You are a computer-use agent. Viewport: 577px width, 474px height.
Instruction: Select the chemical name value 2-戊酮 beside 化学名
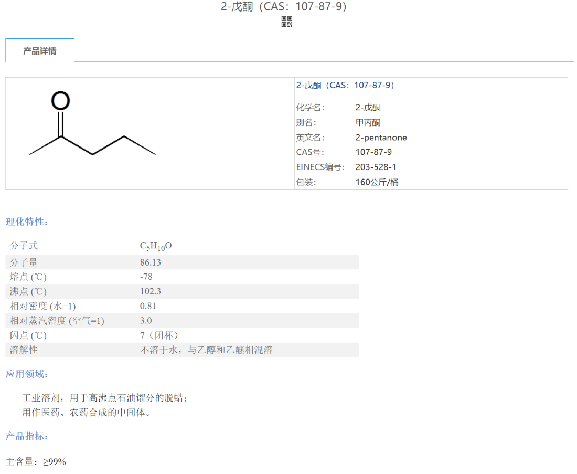[x=368, y=108]
